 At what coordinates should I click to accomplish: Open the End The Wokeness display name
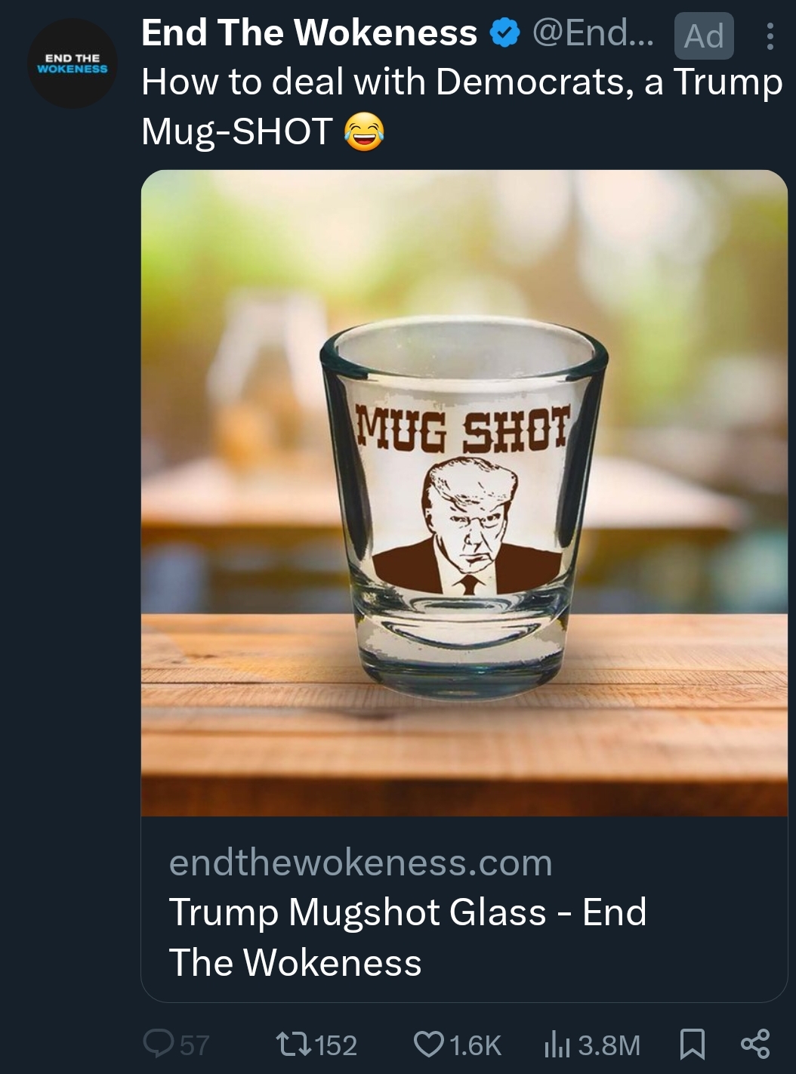tap(309, 33)
